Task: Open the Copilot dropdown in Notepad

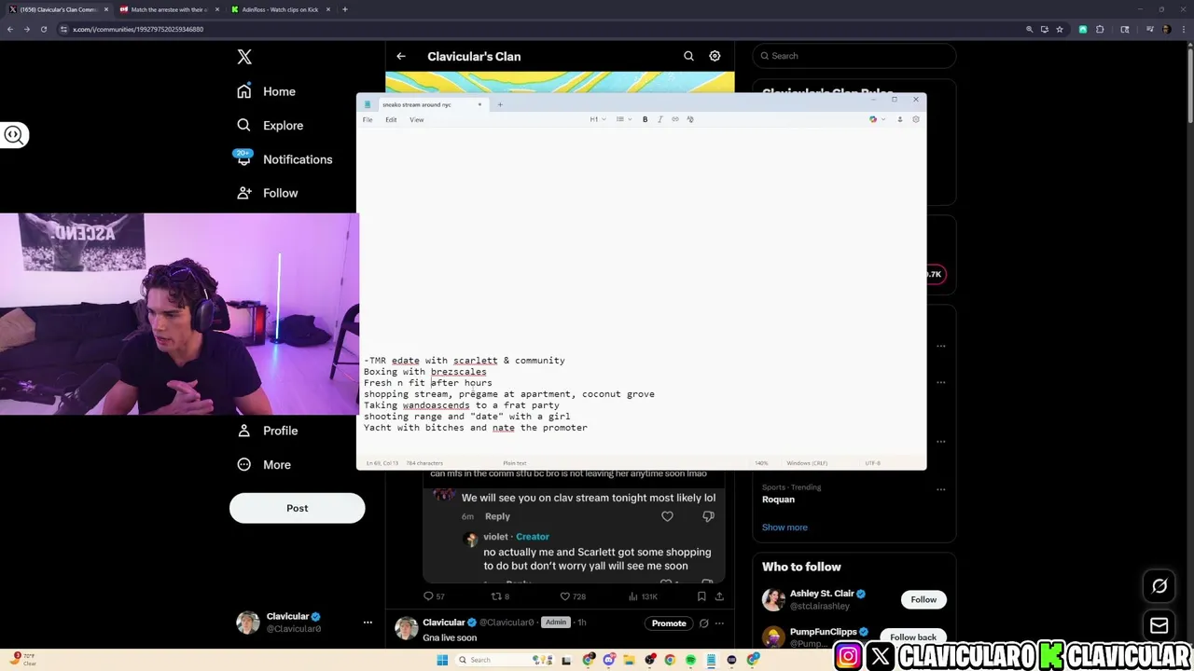Action: click(876, 119)
